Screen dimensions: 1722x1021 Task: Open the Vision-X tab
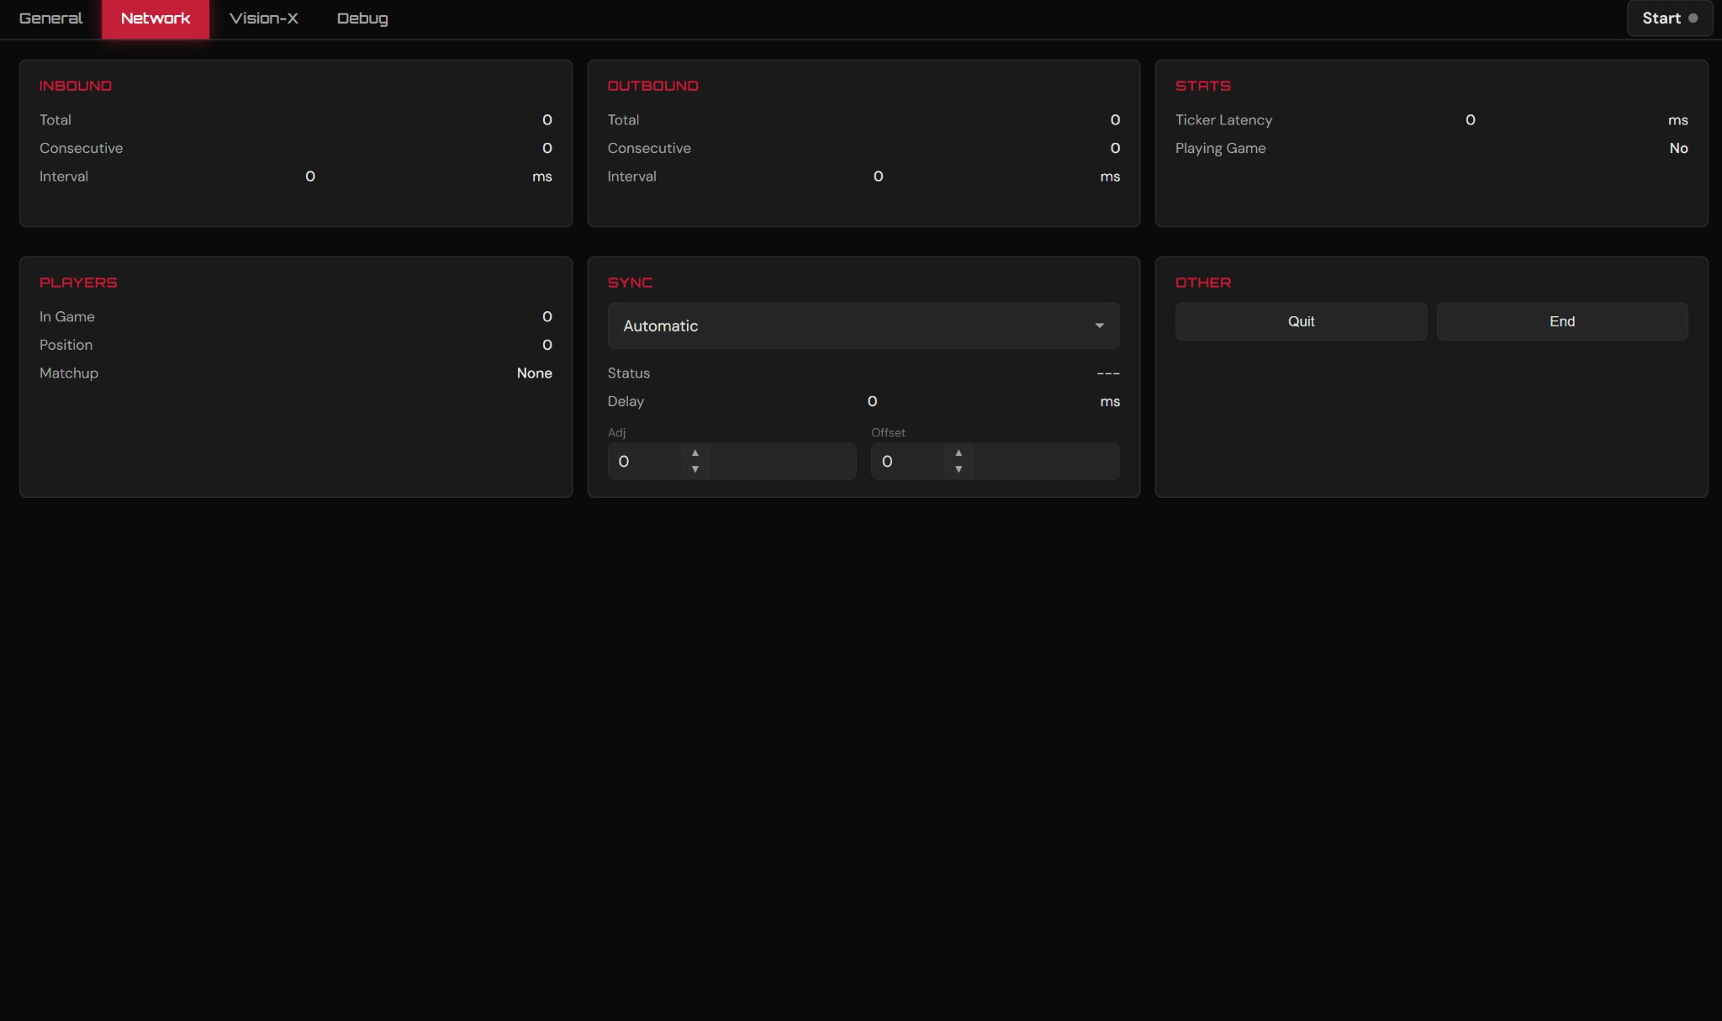(263, 18)
